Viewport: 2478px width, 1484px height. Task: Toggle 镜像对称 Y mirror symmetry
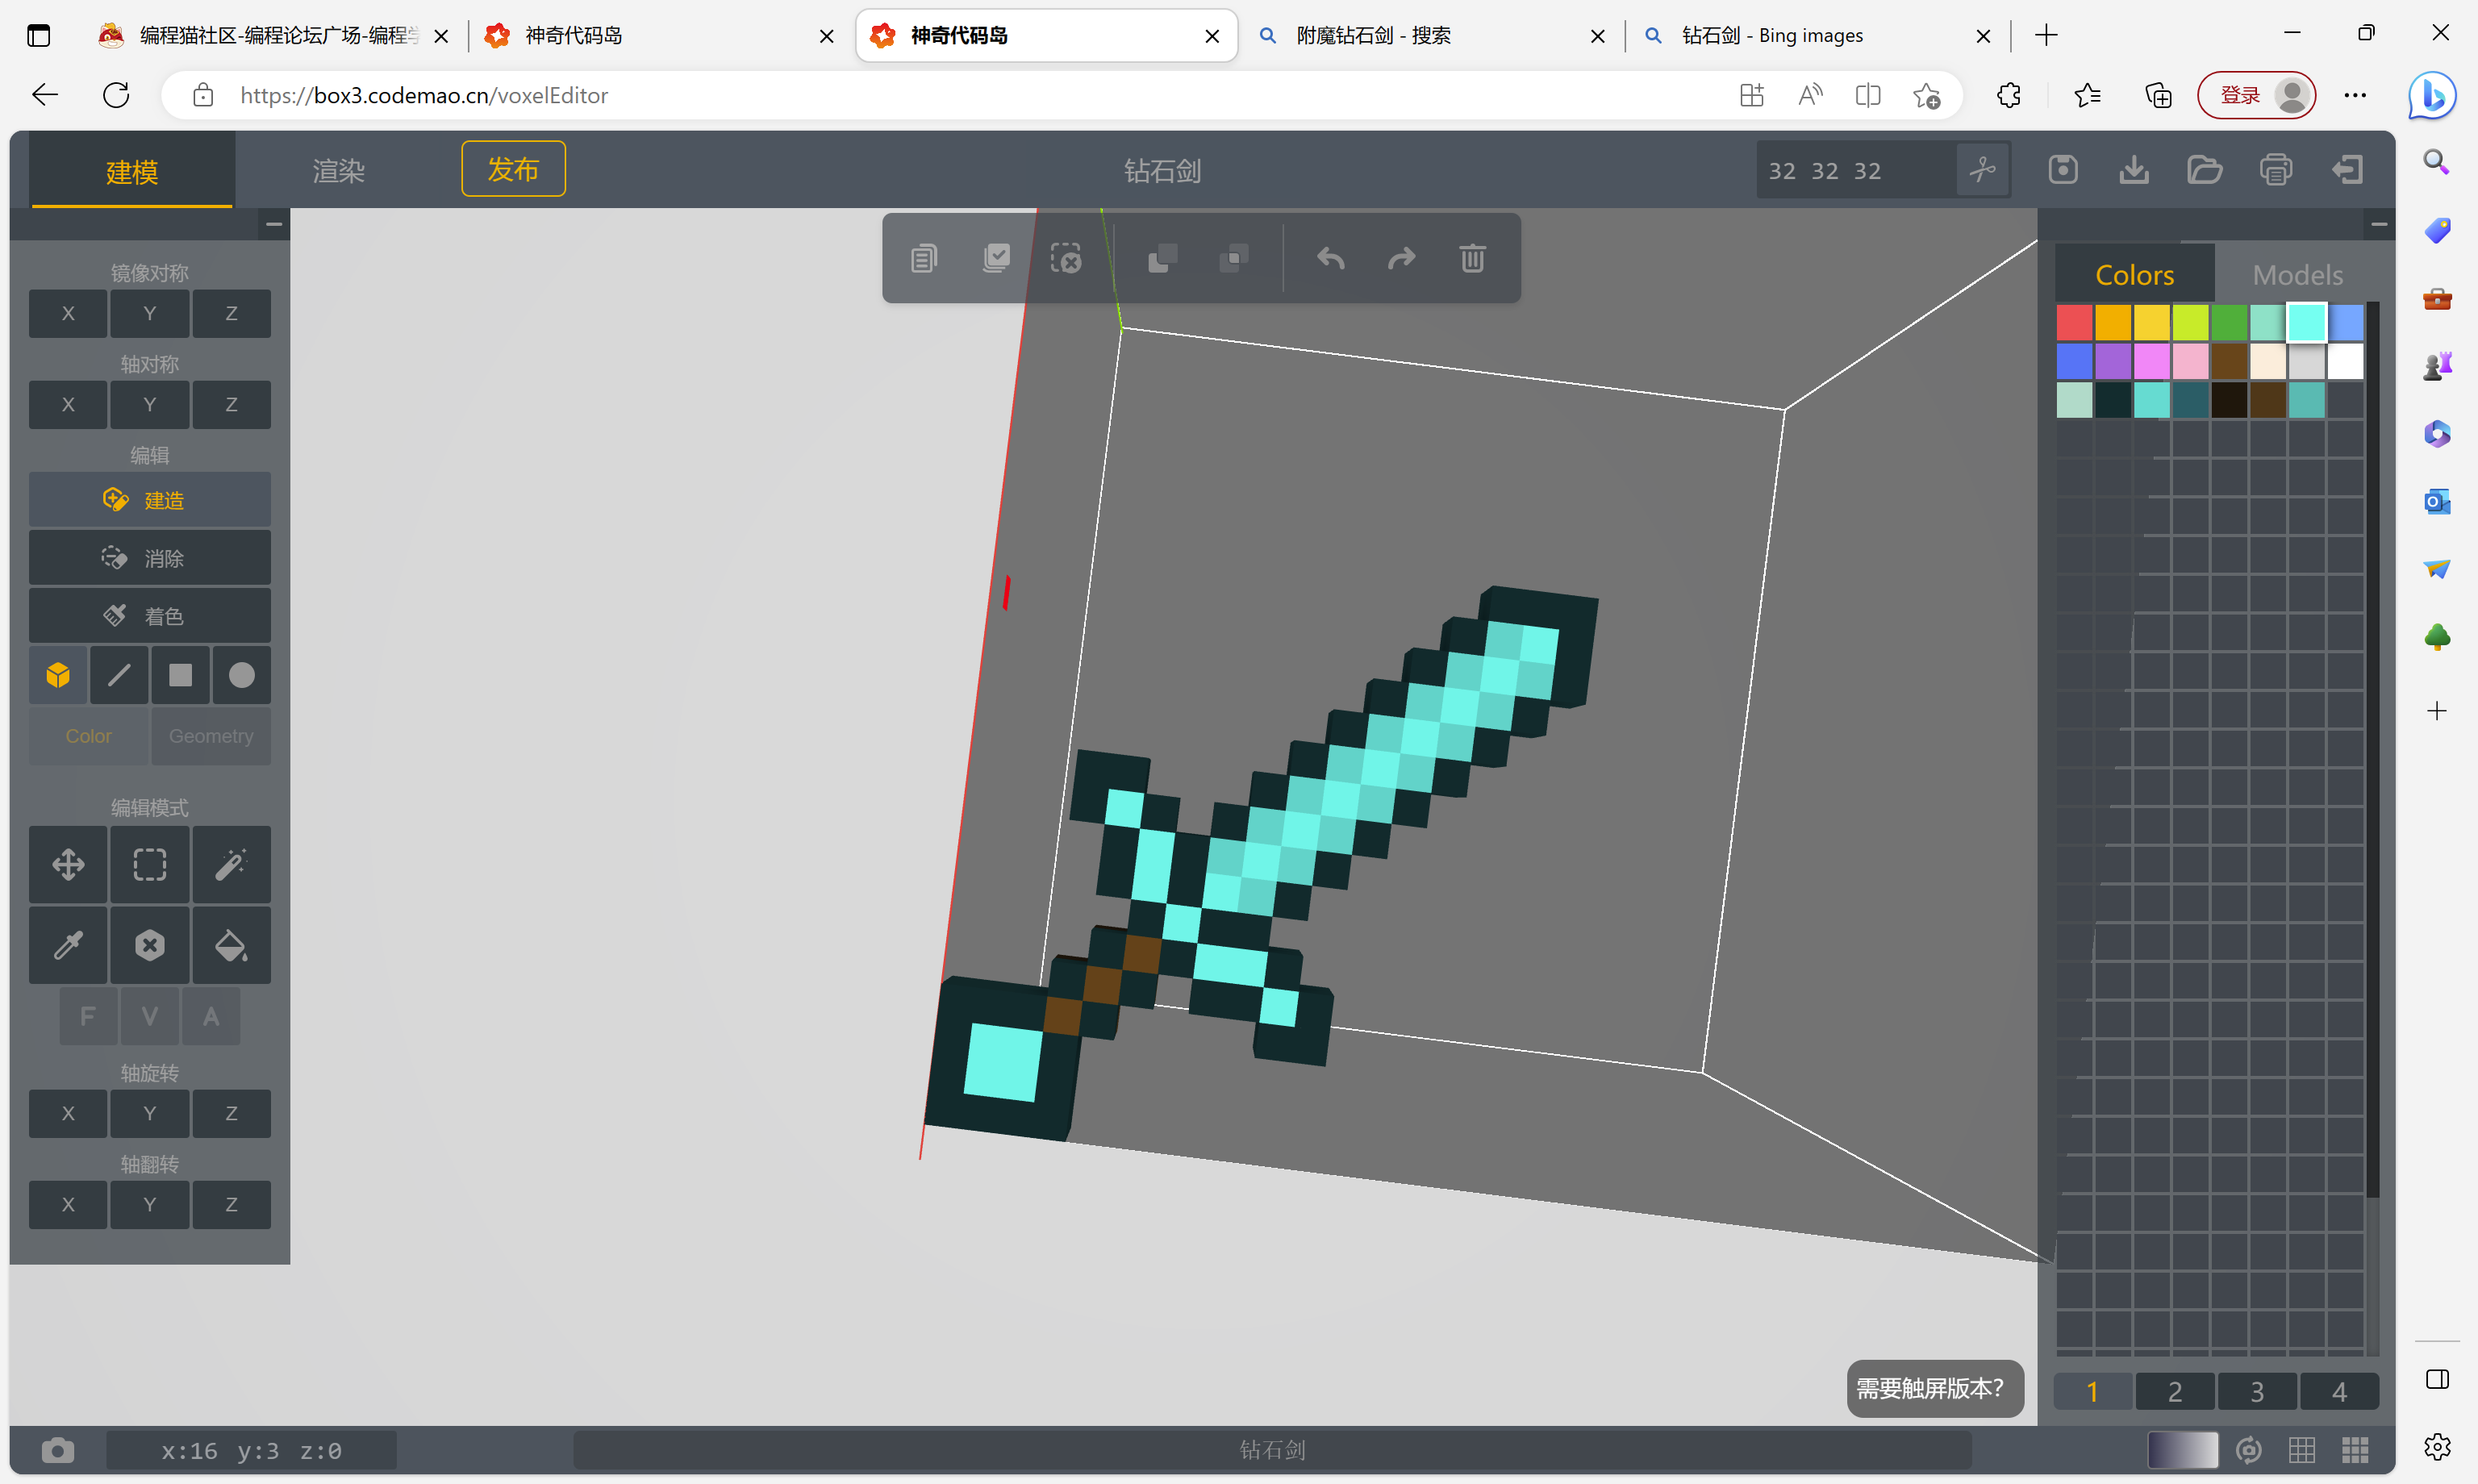150,314
